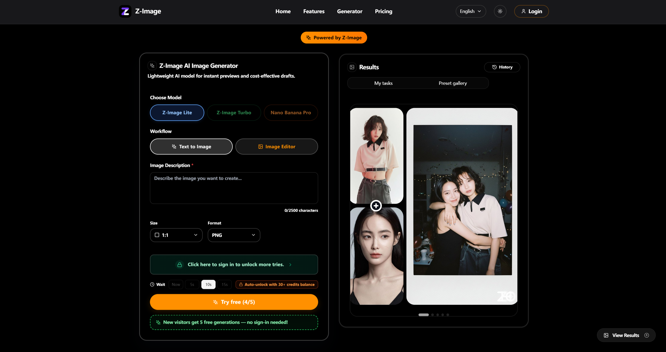
Task: Open the English language selector
Action: 470,11
